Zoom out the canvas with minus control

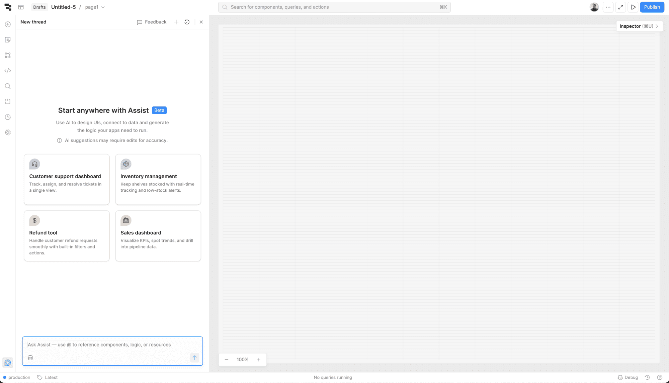(227, 359)
